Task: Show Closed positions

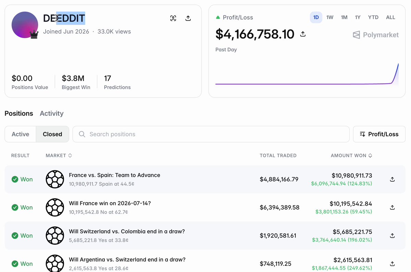Action: 52,134
